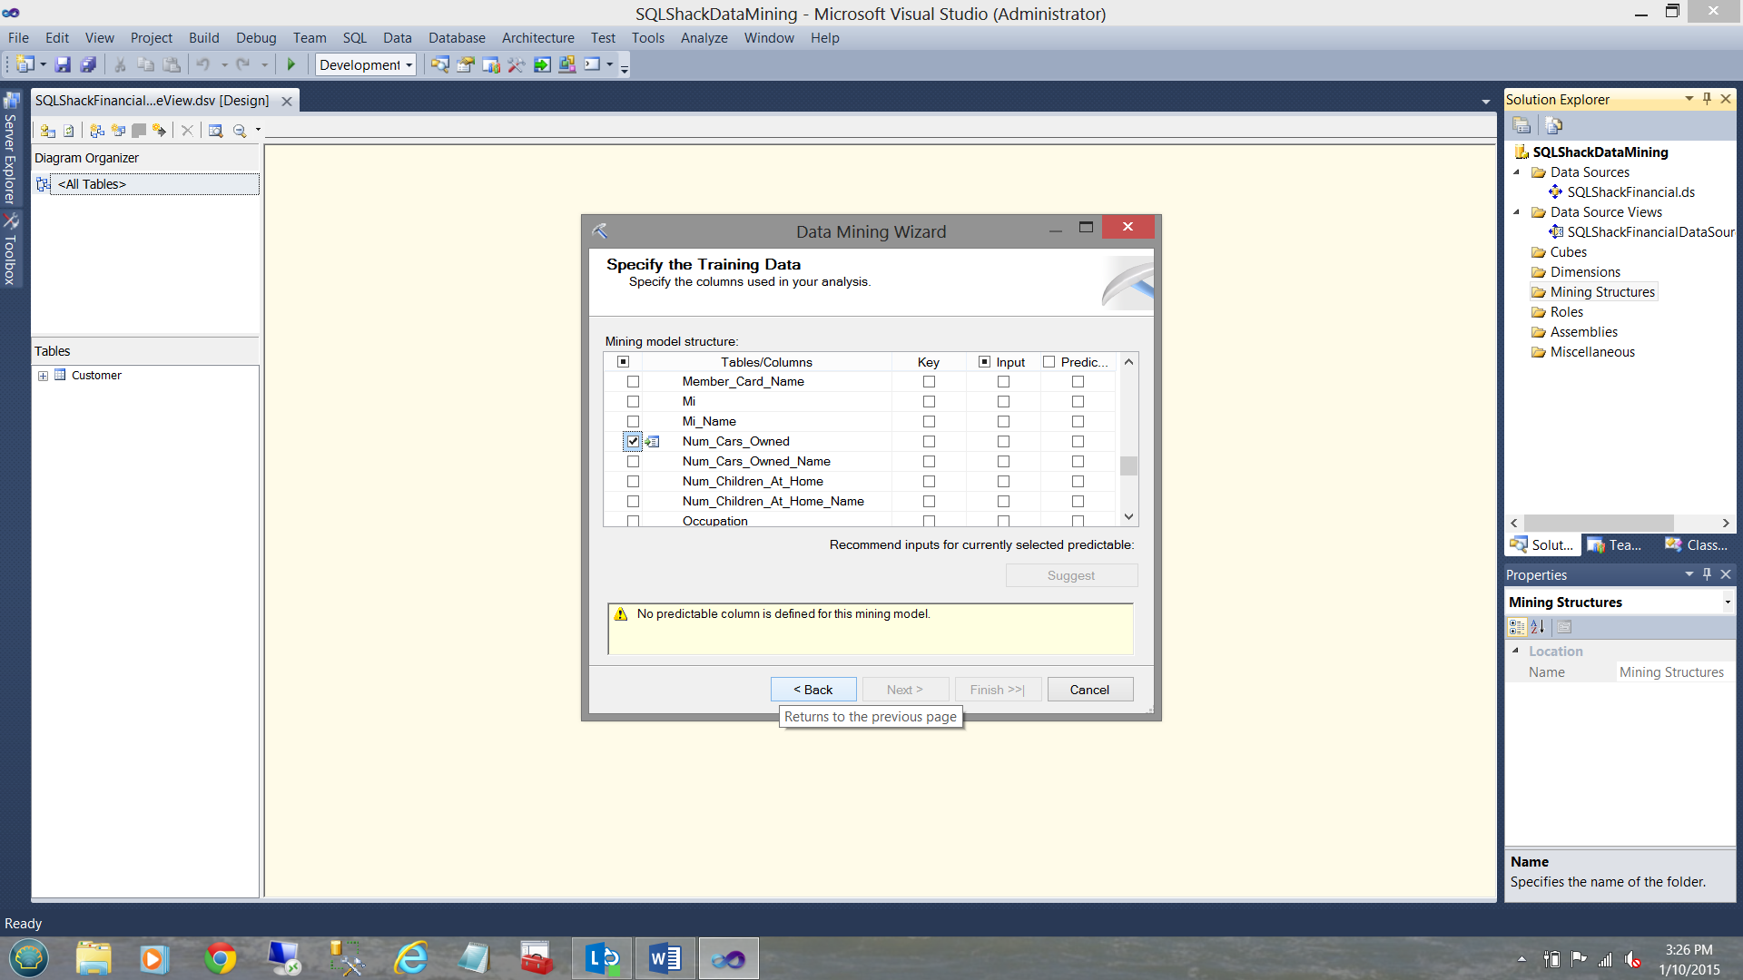Click the Show All Files icon in Solution Explorer
Viewport: 1743px width, 980px height.
coord(1554,125)
